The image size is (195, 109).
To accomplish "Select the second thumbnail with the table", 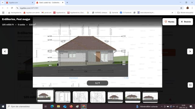I will point(63,97).
